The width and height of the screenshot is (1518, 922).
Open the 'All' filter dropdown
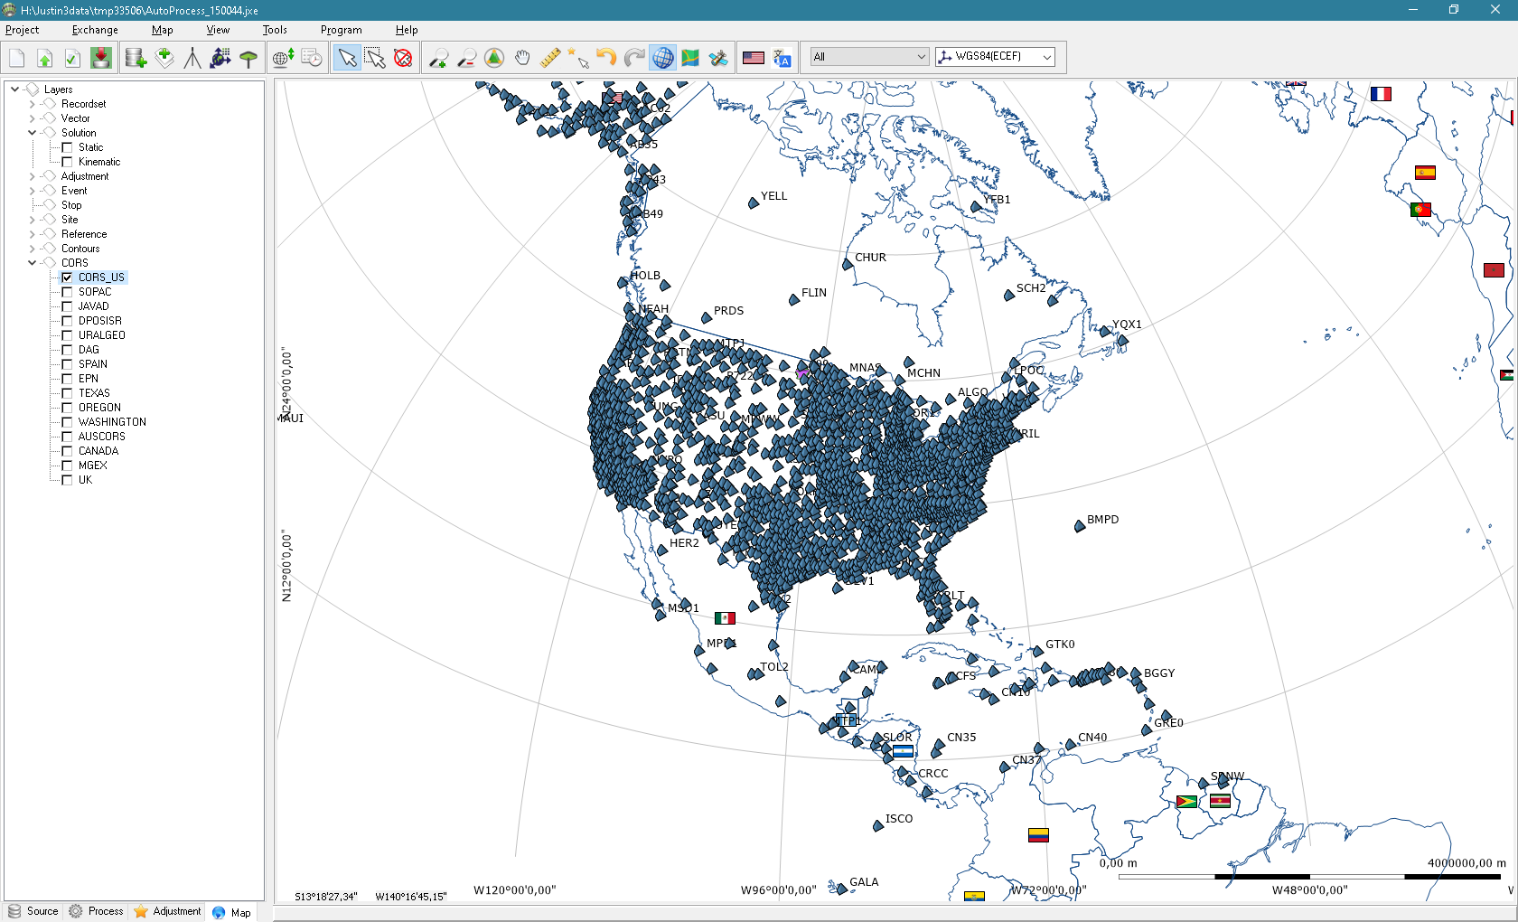click(x=869, y=57)
